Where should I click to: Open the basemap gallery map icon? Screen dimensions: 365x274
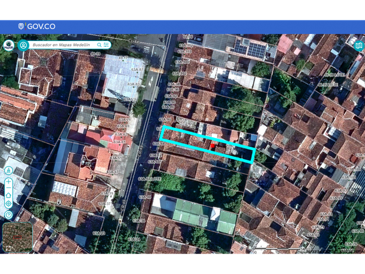point(359,46)
